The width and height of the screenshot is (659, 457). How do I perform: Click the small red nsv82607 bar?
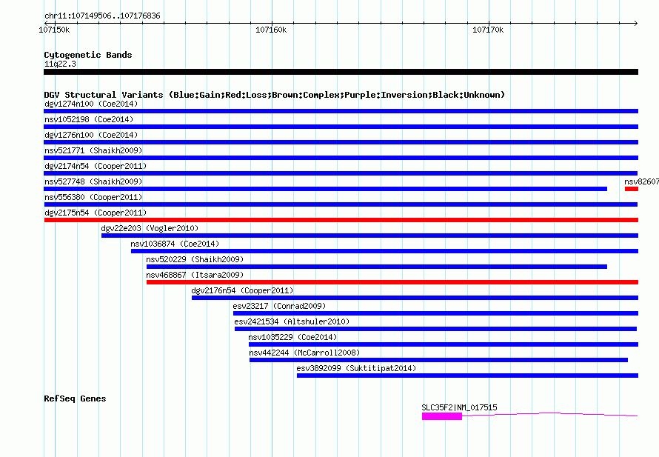(632, 189)
